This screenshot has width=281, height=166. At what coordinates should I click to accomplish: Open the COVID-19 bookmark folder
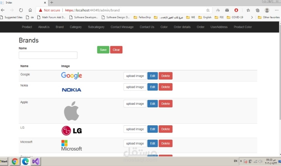pyautogui.click(x=235, y=17)
